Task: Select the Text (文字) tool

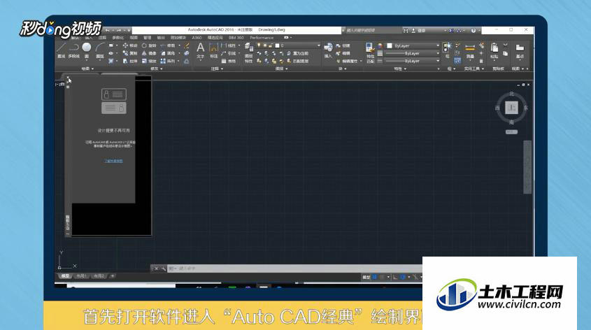Action: tap(201, 51)
